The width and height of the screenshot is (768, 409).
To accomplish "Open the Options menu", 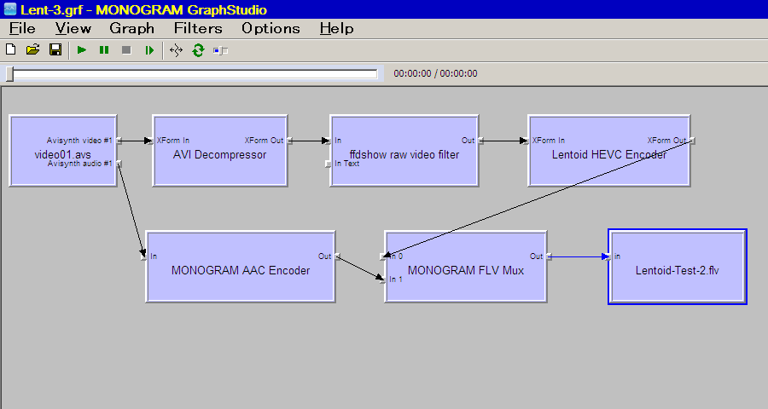I will click(x=271, y=28).
